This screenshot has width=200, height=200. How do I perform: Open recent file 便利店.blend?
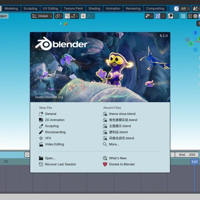tap(115, 132)
